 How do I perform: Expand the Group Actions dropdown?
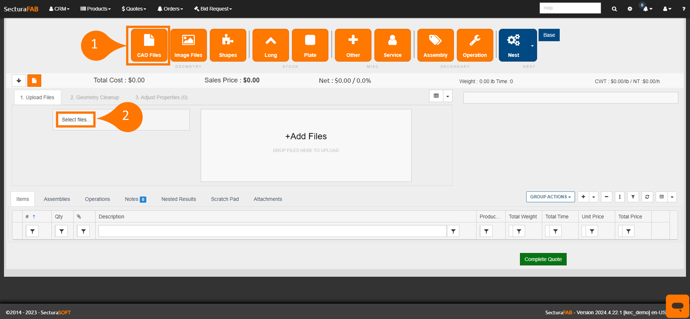pyautogui.click(x=550, y=197)
